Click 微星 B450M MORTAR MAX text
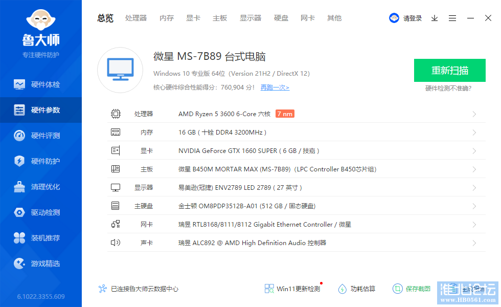This screenshot has height=307, width=501. pos(277,169)
